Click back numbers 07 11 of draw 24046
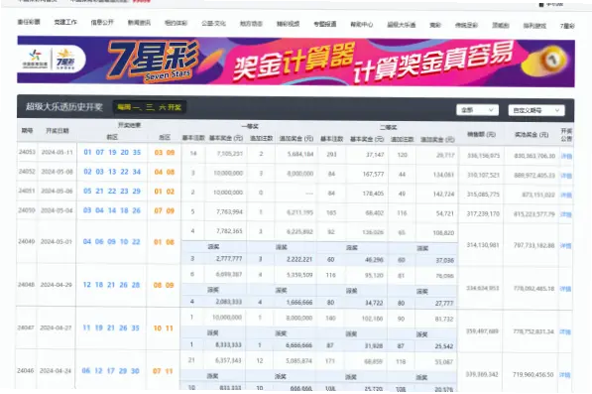The width and height of the screenshot is (592, 394). pos(163,371)
